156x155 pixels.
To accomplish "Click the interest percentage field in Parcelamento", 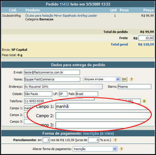I will pos(93,140).
